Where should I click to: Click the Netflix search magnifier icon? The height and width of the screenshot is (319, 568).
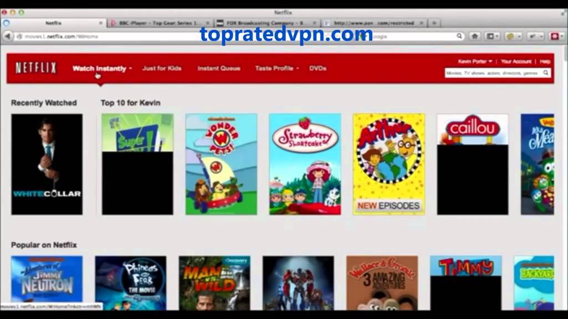(546, 73)
